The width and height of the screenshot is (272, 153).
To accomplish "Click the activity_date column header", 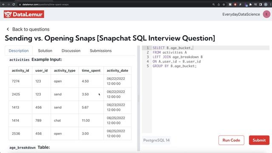I will (117, 71).
